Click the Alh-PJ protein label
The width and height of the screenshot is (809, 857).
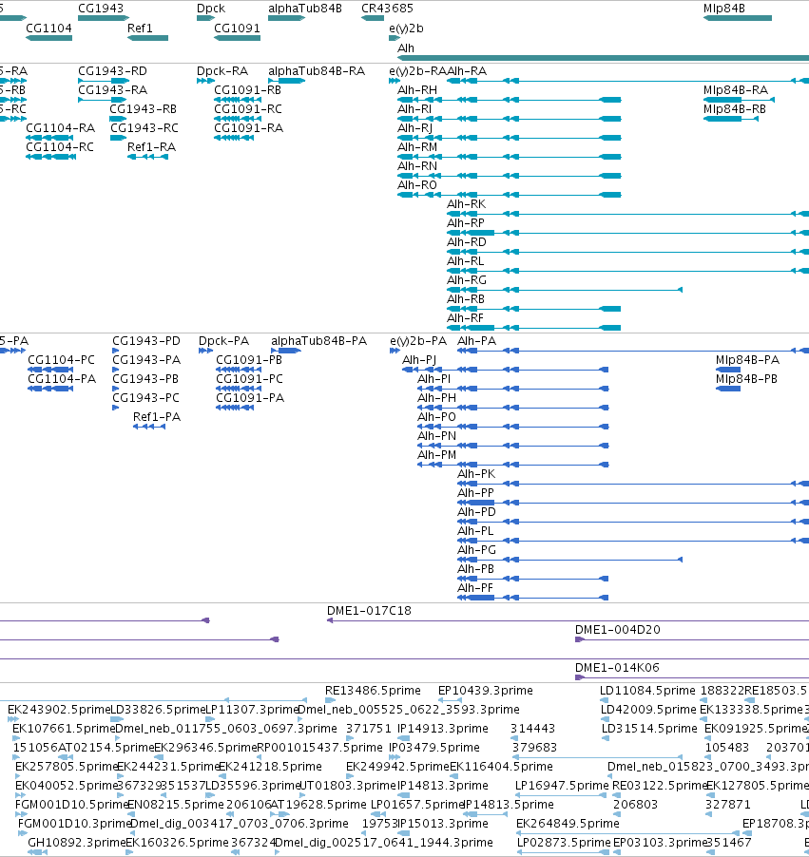pyautogui.click(x=419, y=360)
